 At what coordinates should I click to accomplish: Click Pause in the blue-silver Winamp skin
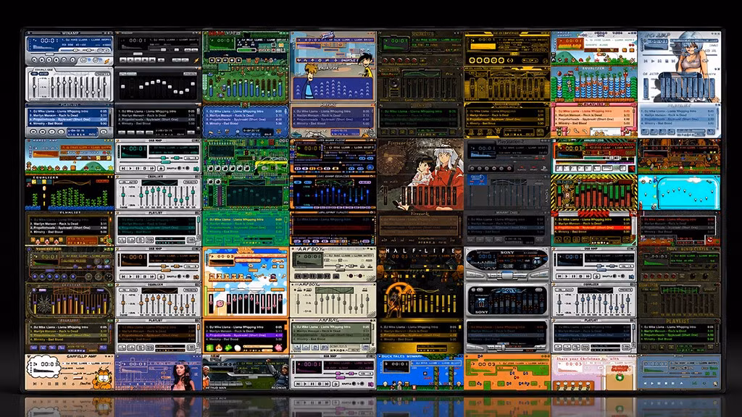pyautogui.click(x=49, y=60)
